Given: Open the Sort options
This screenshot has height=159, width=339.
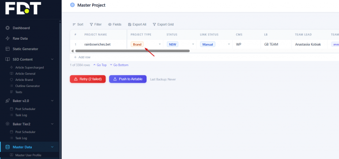Looking at the screenshot, I should [78, 24].
